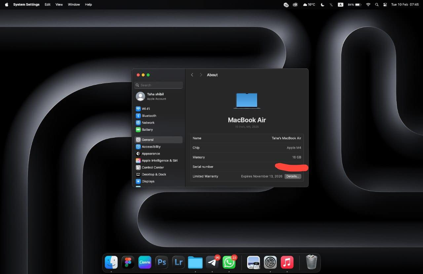Select Desktop & Dock settings

tap(154, 174)
